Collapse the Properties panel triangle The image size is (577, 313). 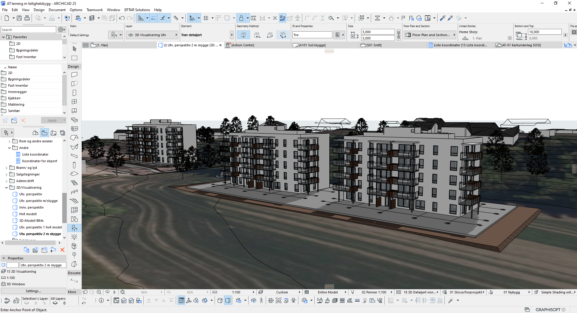tap(4, 258)
